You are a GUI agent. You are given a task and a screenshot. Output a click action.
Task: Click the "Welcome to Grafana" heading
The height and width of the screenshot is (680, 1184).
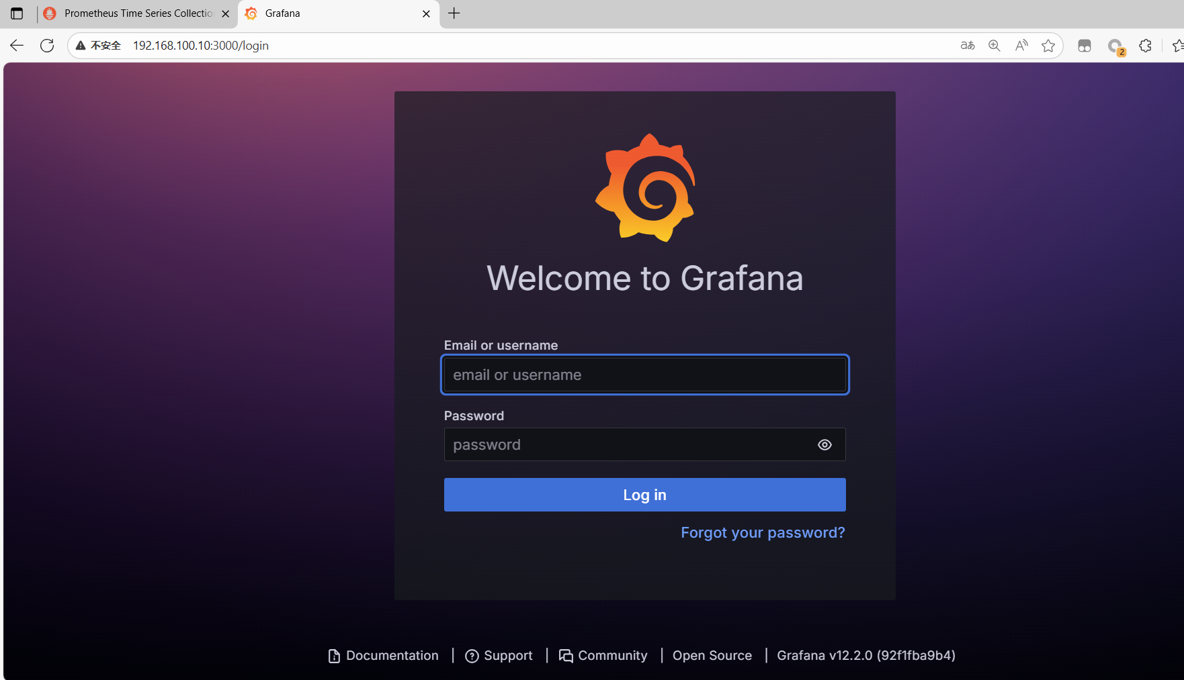pos(645,279)
